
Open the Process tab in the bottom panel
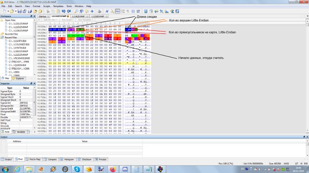tap(101, 159)
